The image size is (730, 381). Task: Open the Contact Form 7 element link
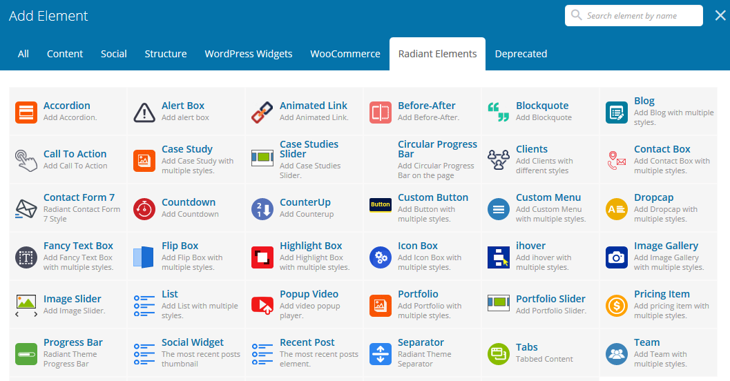click(x=79, y=197)
